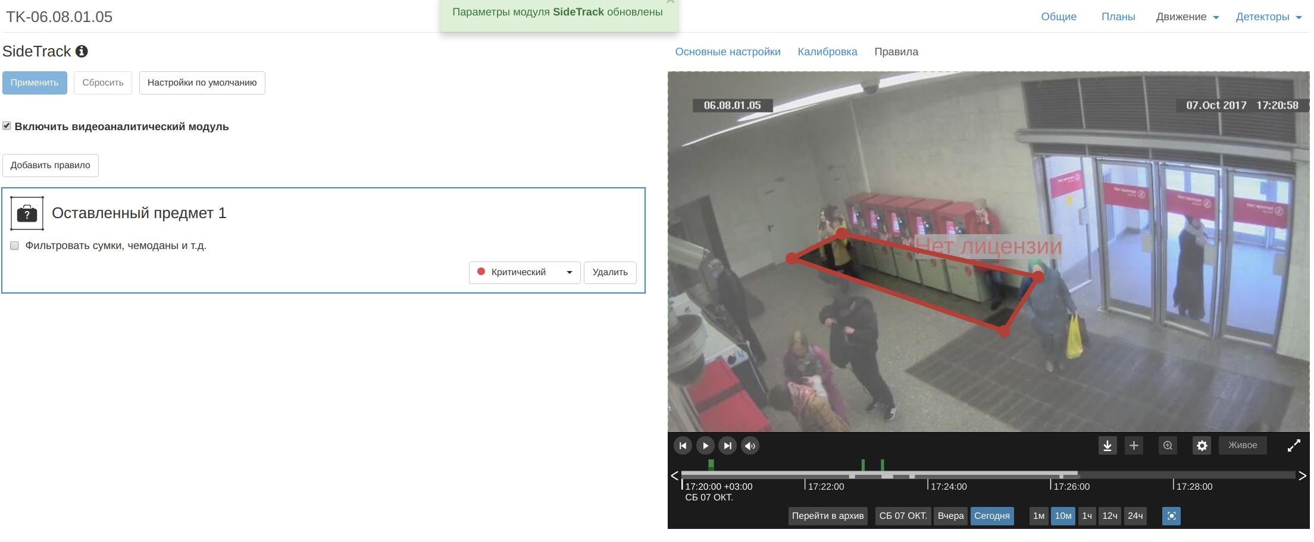Click the SideTrack info icon
The image size is (1314, 542).
(x=82, y=52)
